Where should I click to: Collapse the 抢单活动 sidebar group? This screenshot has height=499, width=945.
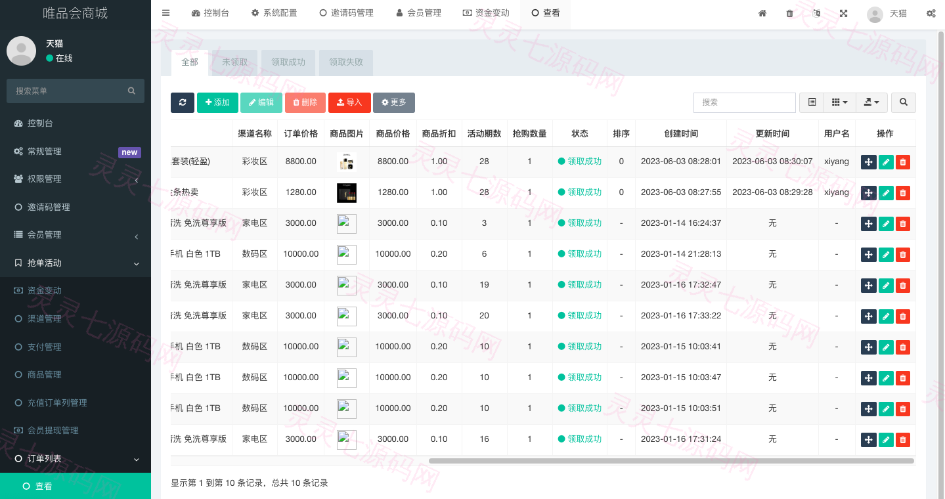coord(76,263)
